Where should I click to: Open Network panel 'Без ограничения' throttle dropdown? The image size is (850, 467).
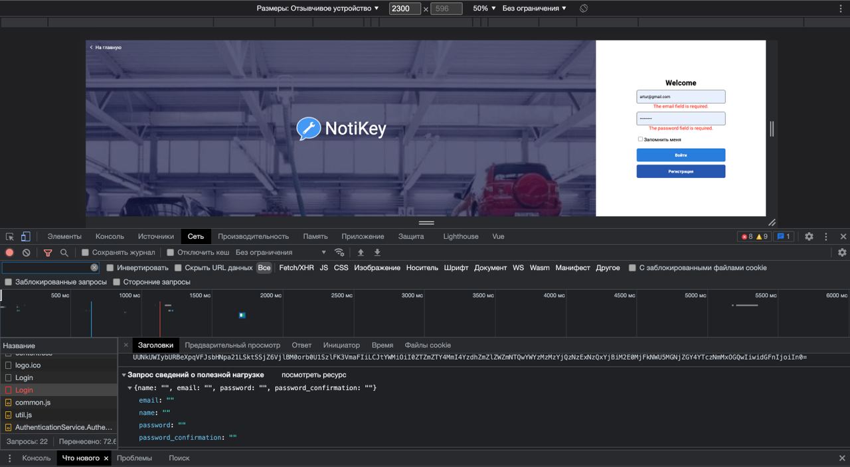(x=281, y=252)
